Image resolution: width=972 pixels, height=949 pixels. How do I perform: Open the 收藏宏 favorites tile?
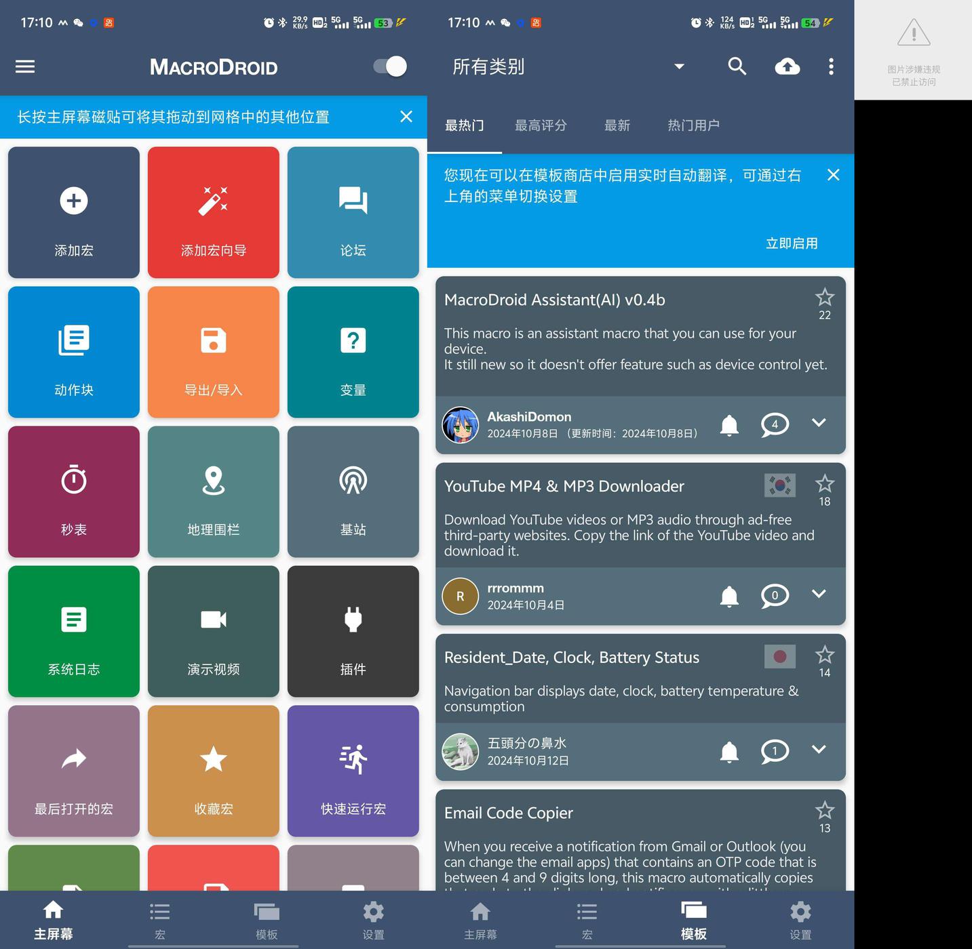click(214, 771)
